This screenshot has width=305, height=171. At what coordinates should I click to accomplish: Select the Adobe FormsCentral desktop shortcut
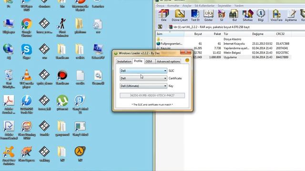pyautogui.click(x=9, y=130)
